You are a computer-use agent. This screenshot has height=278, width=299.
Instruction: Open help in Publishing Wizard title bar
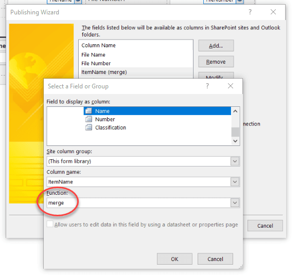point(250,12)
